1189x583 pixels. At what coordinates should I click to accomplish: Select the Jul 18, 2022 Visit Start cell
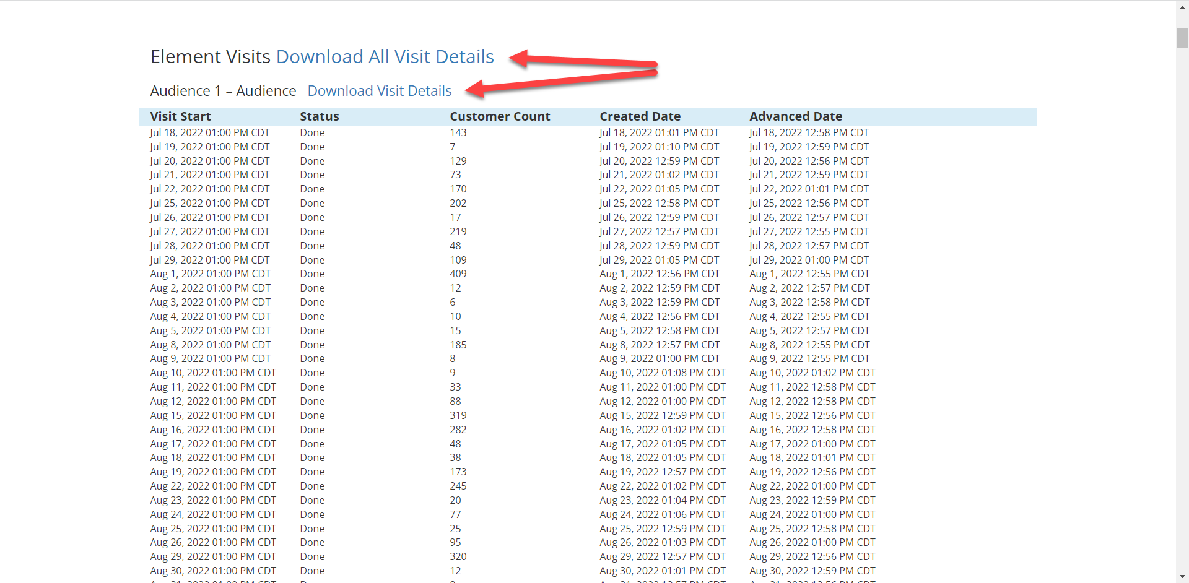coord(209,132)
